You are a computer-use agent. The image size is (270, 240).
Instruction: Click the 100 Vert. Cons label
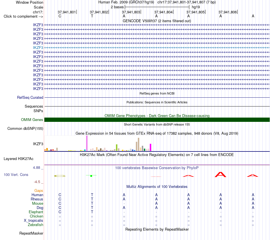[x=16, y=175]
